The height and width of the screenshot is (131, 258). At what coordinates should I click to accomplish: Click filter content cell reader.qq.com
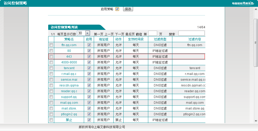(x=195, y=91)
